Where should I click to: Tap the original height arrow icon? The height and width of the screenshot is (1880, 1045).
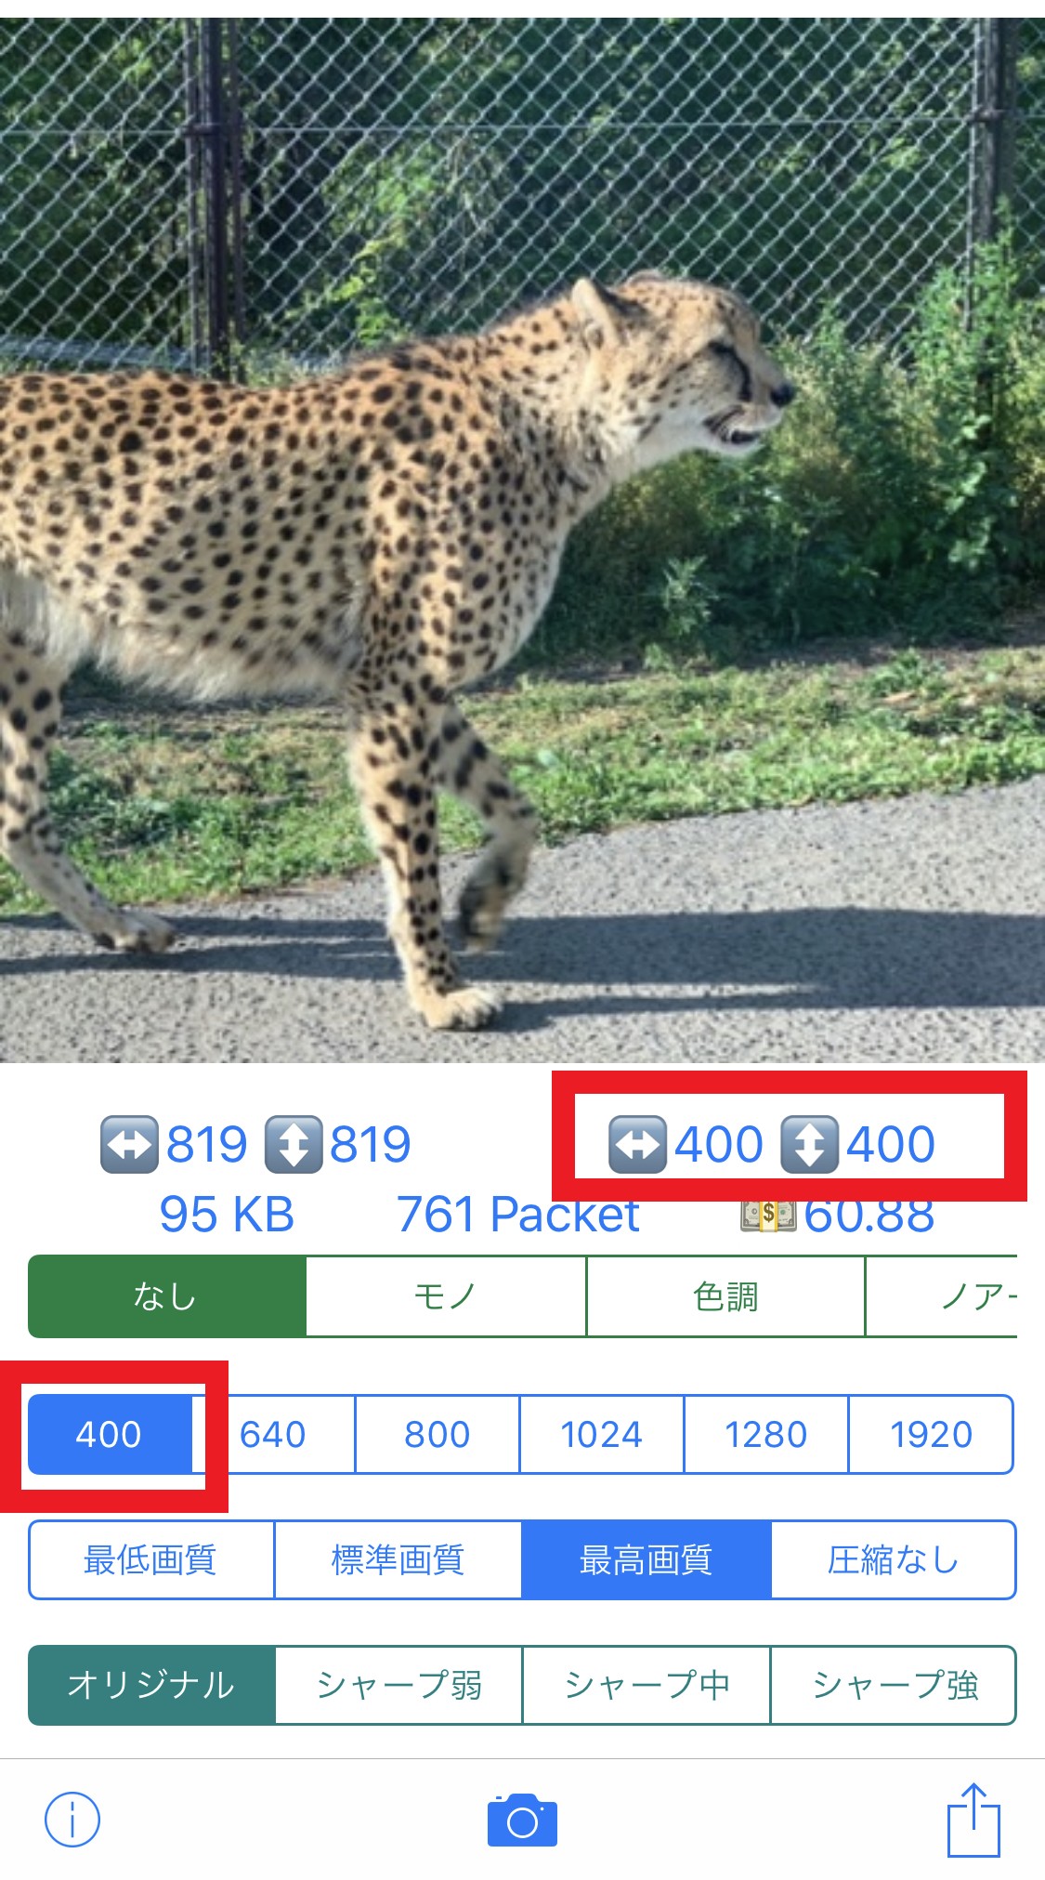(x=294, y=1144)
